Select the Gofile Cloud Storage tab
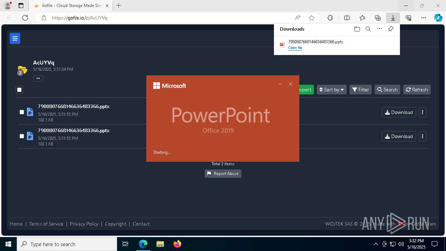The width and height of the screenshot is (446, 251). pos(71,6)
